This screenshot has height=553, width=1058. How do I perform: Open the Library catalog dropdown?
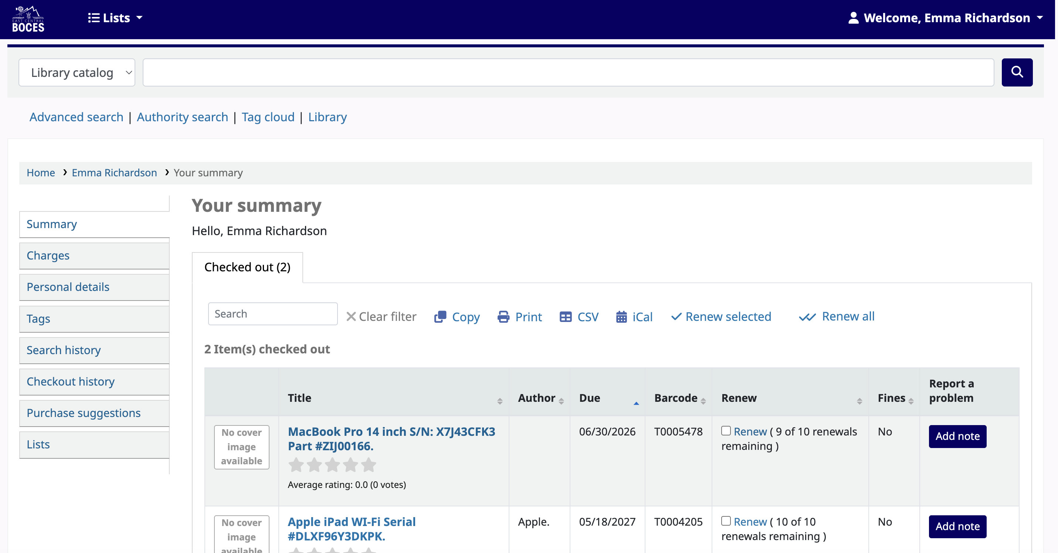coord(77,72)
